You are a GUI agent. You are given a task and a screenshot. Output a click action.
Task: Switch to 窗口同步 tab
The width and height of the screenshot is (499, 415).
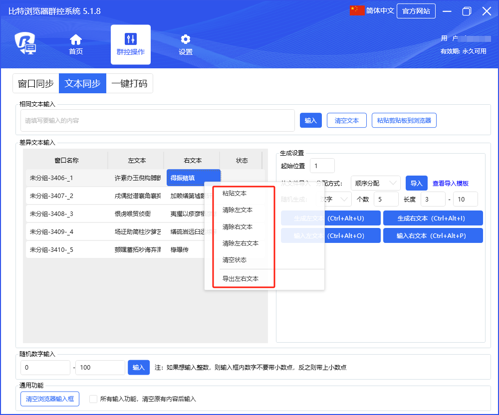coord(36,84)
